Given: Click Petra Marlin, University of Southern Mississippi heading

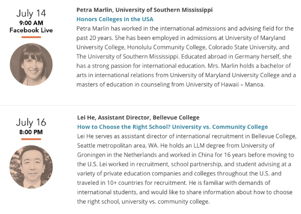Looking at the screenshot, I should tap(144, 10).
